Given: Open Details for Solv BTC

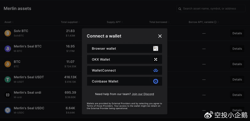Looking at the screenshot, I should click(237, 33).
